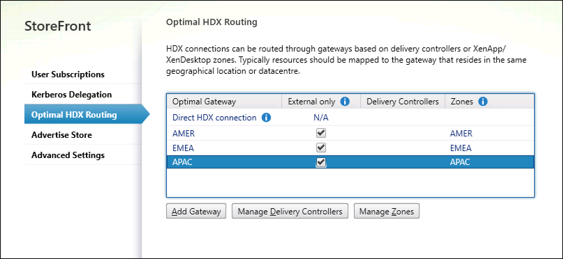
Task: Click info icon next to Zones header
Action: click(483, 102)
